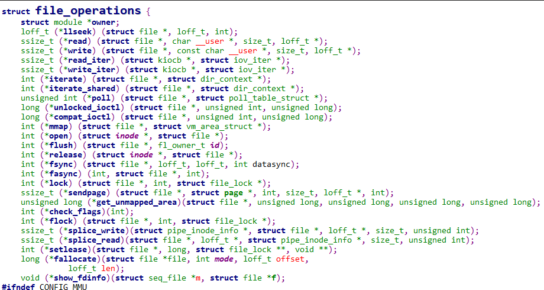The width and height of the screenshot is (544, 290).
Task: Click the red len parameter
Action: (x=108, y=268)
